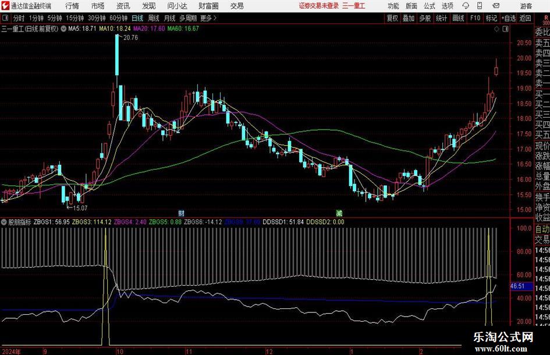The width and height of the screenshot is (550, 355).
Task: Click the diamond icon above the chart
Action: coord(496,29)
